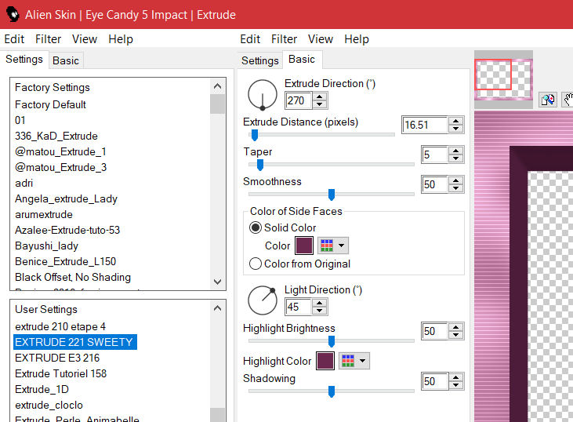
Task: Click the Light Direction input field
Action: click(298, 307)
